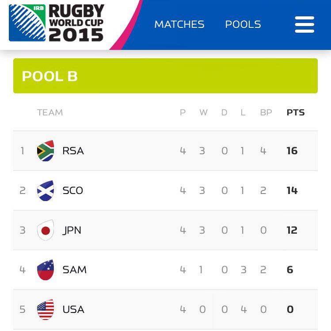The width and height of the screenshot is (331, 331).
Task: Click the Scotland flag icon
Action: [x=46, y=190]
